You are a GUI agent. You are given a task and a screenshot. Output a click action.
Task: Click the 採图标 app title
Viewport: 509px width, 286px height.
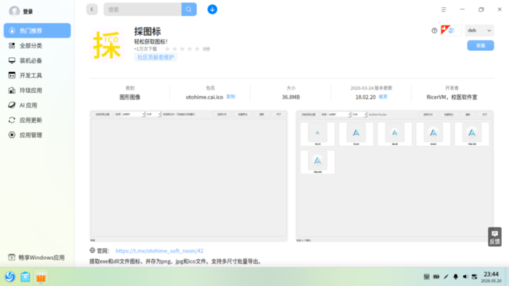(x=148, y=31)
